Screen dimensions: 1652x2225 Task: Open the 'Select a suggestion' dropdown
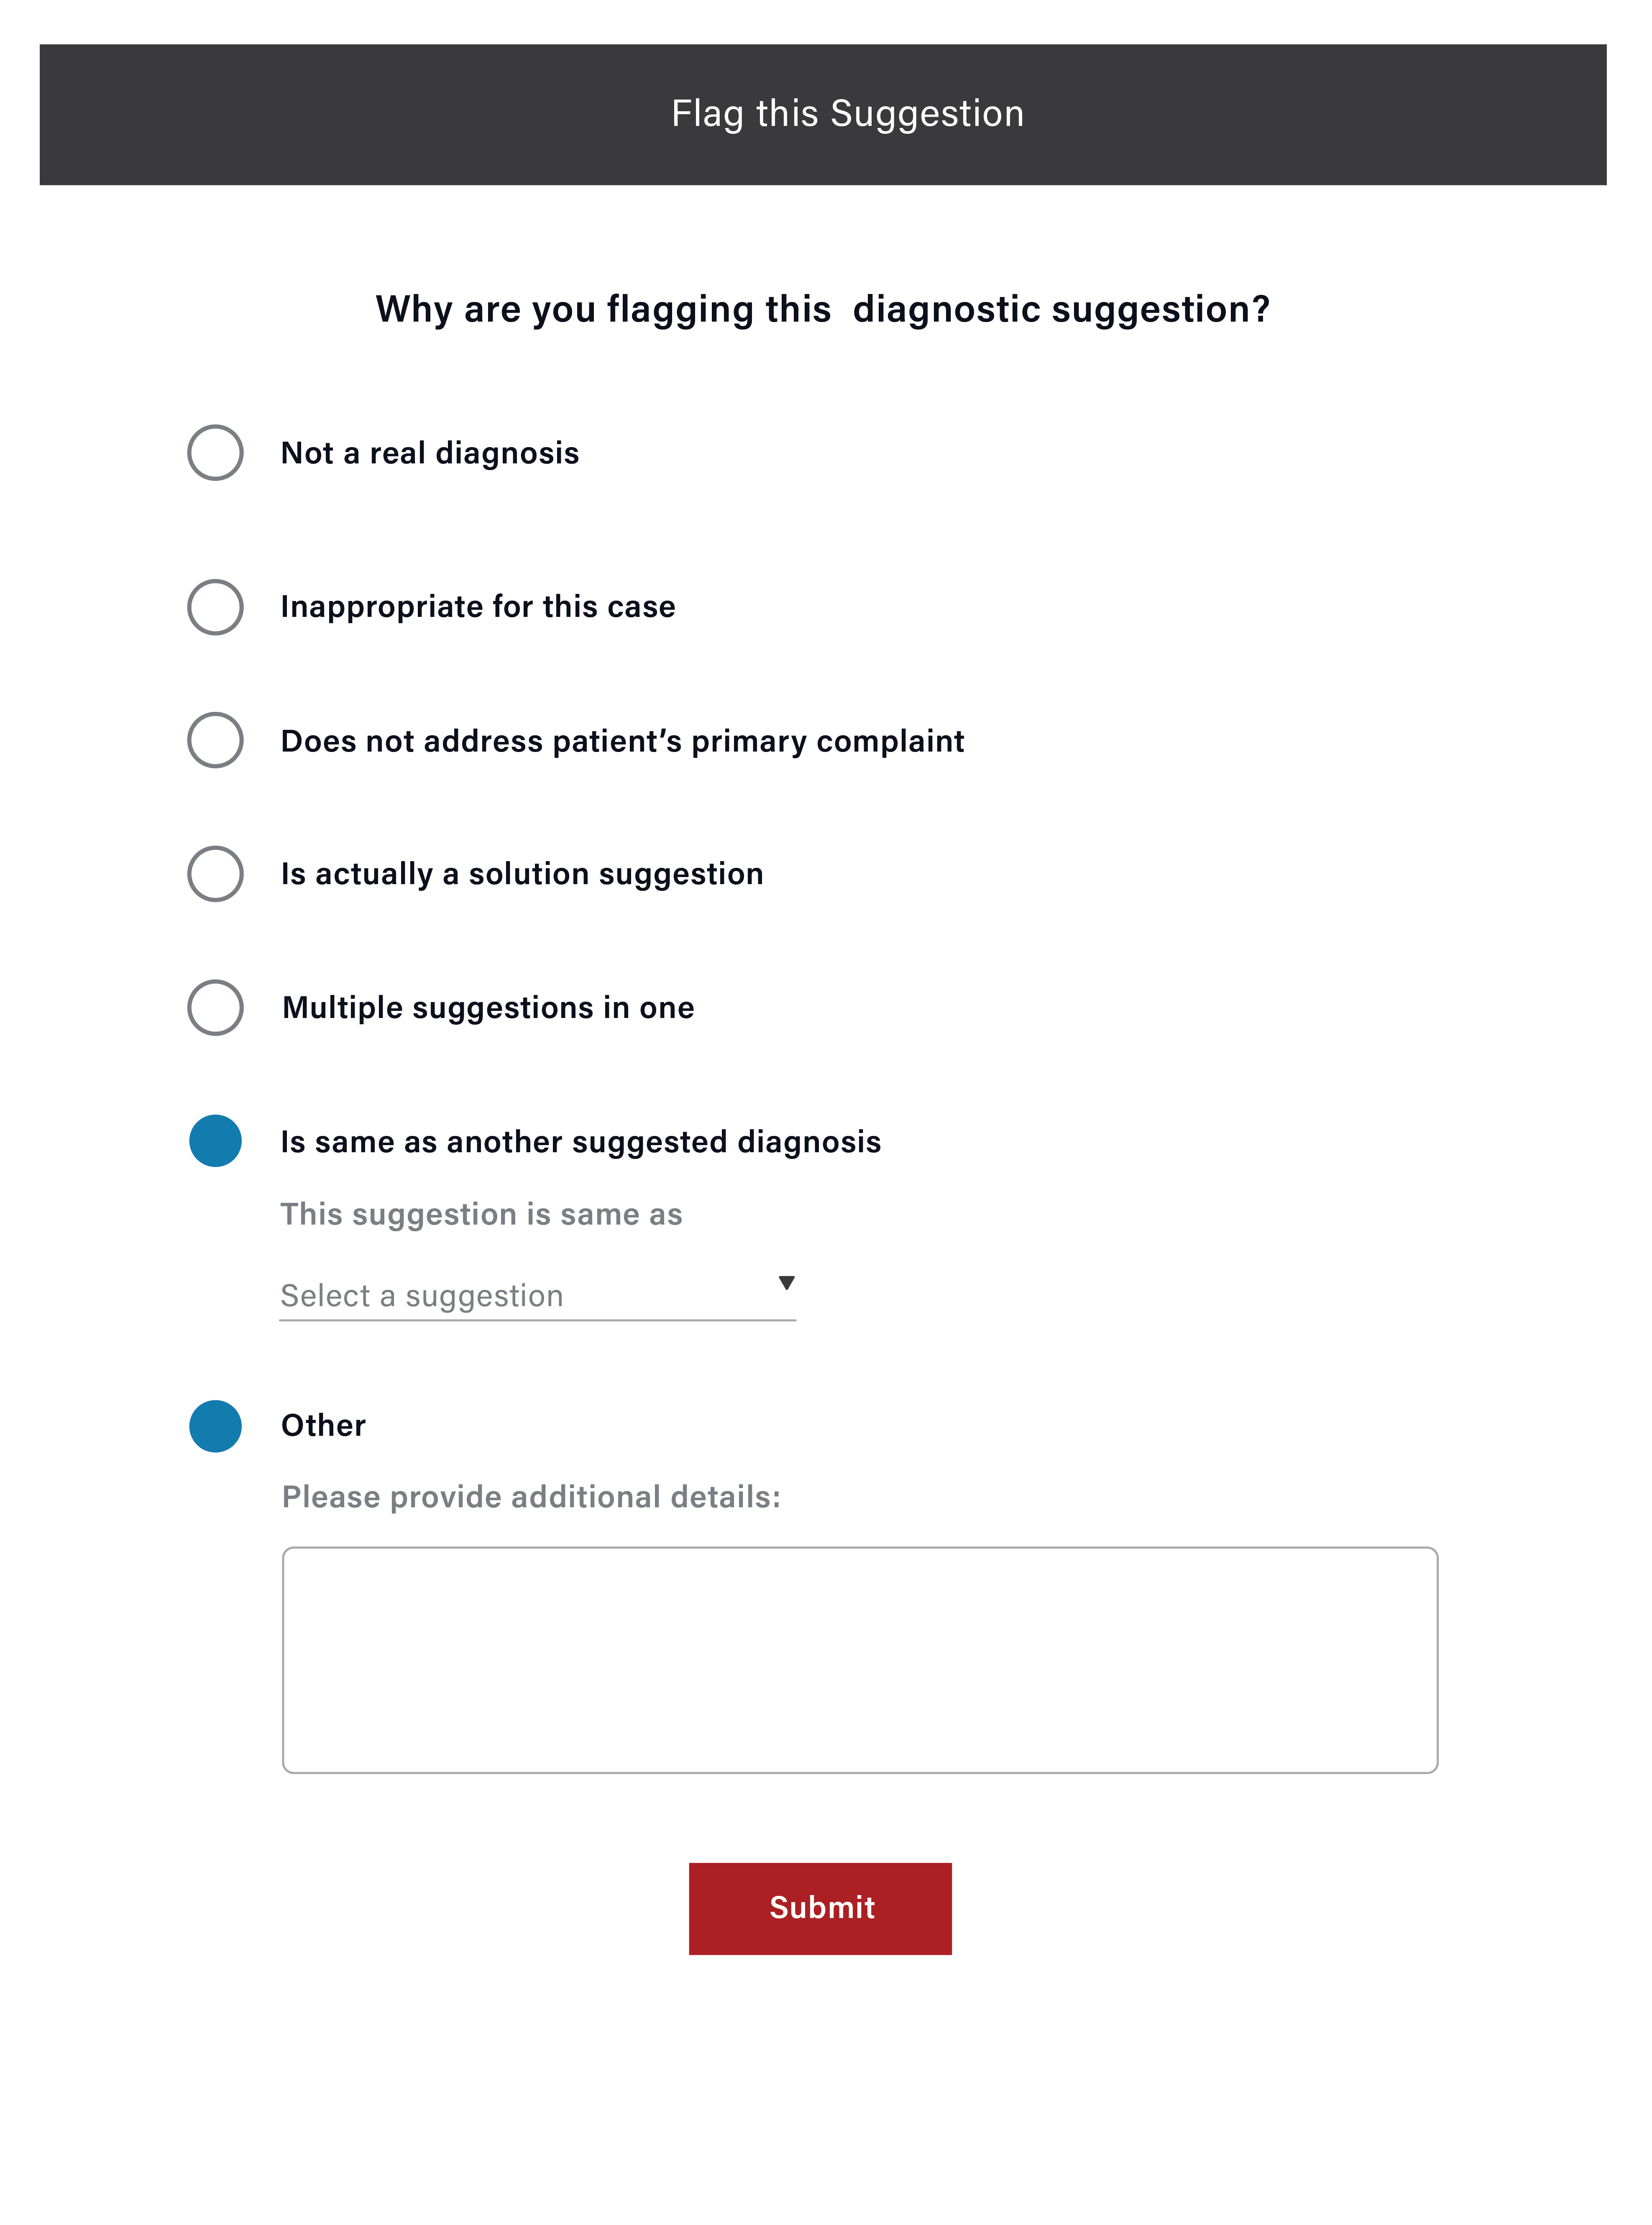click(537, 1296)
